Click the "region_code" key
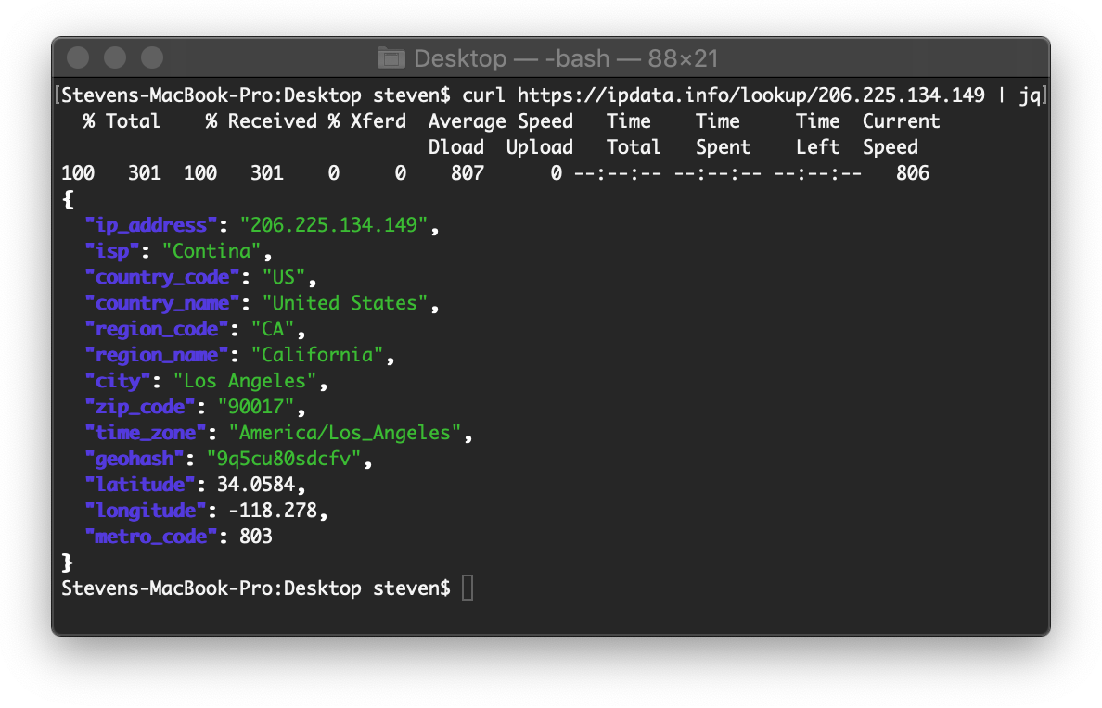1102x708 pixels. [157, 329]
